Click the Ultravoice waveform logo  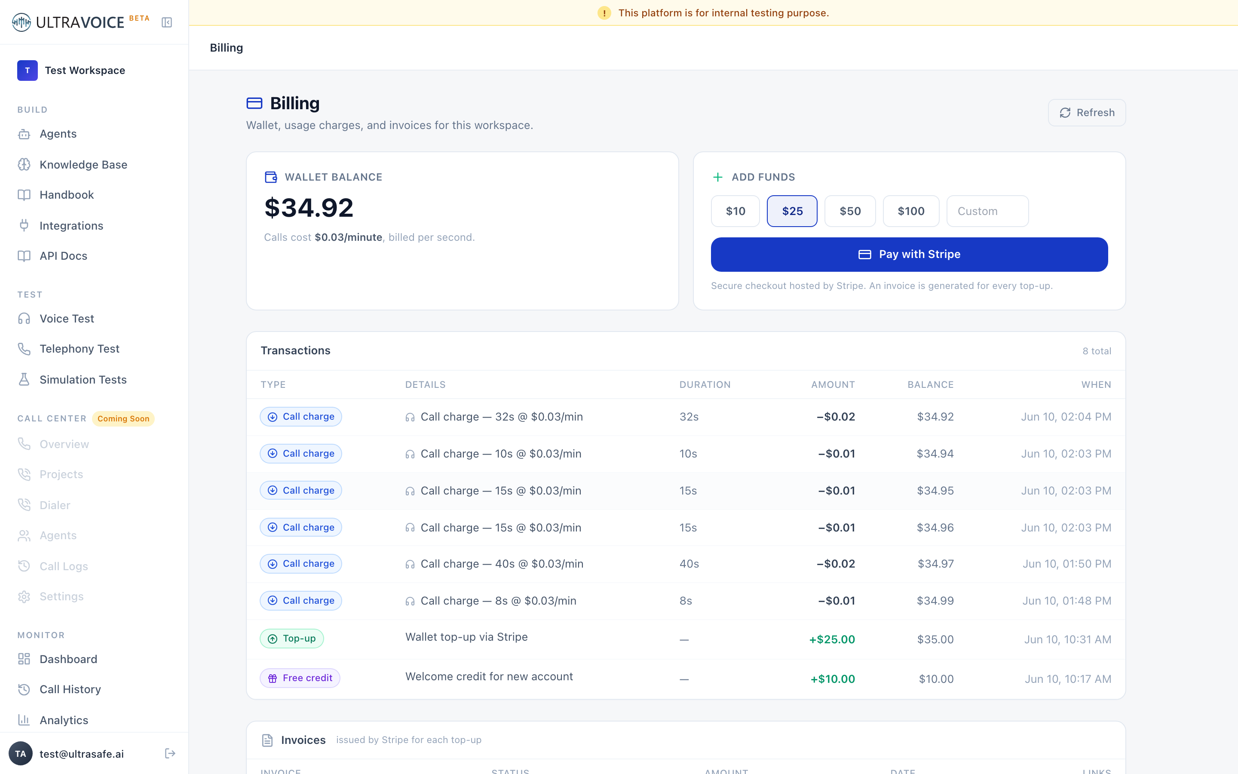tap(21, 22)
